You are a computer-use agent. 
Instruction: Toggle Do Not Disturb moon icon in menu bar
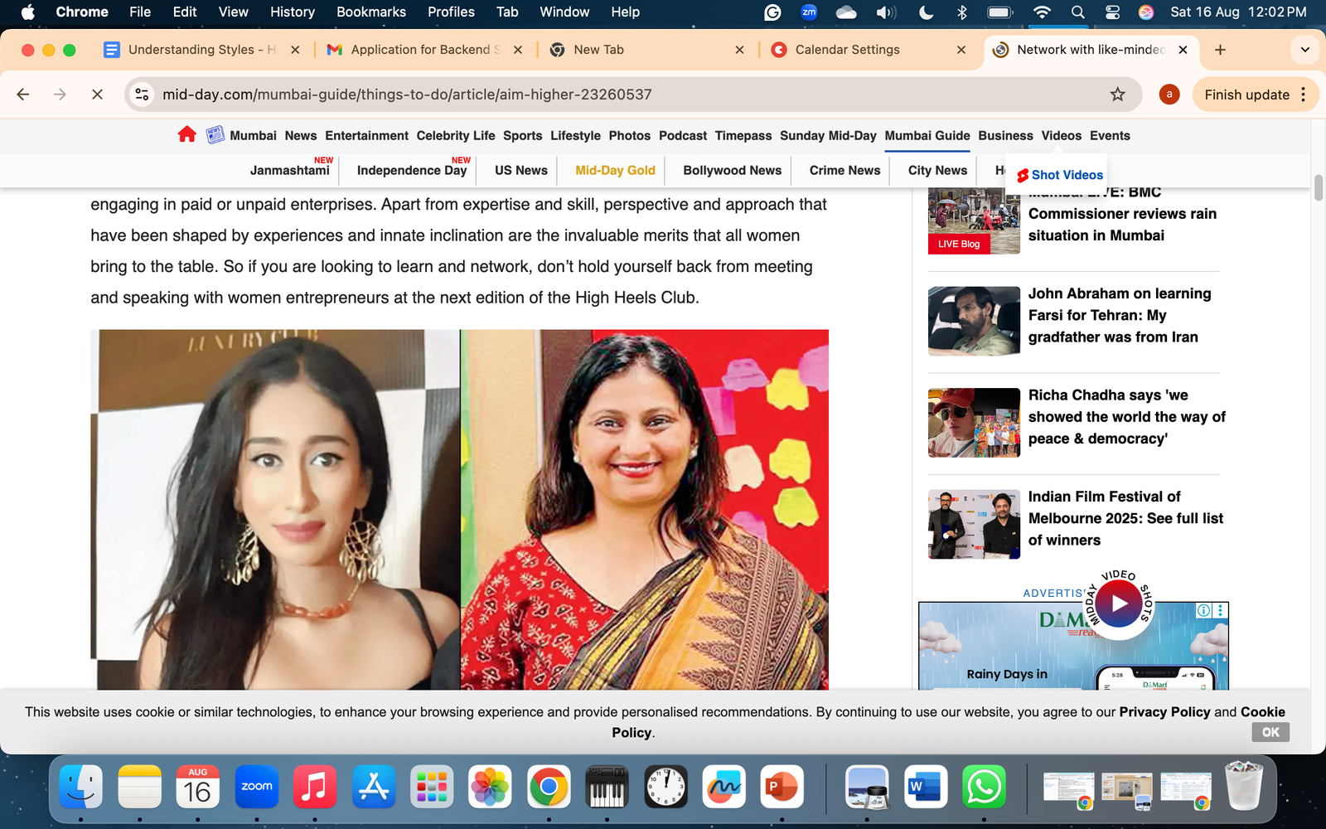click(926, 12)
